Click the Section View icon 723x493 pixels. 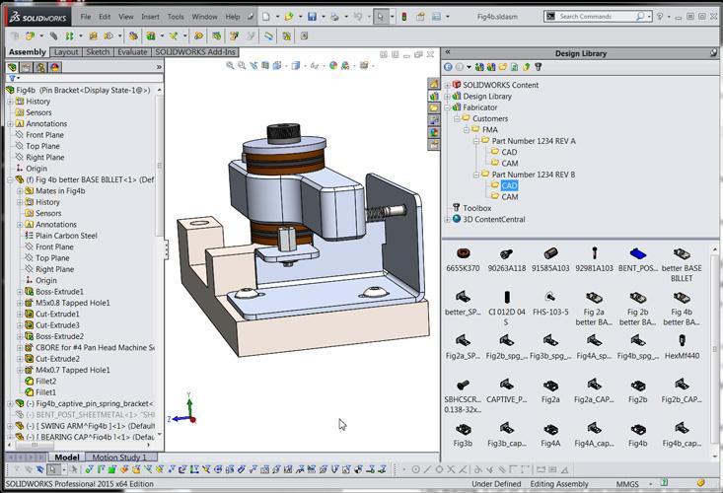(265, 65)
